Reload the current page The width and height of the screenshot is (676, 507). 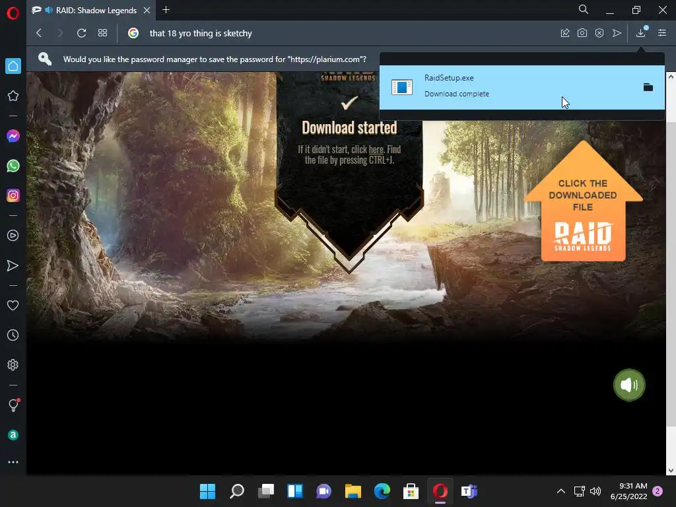coord(81,33)
